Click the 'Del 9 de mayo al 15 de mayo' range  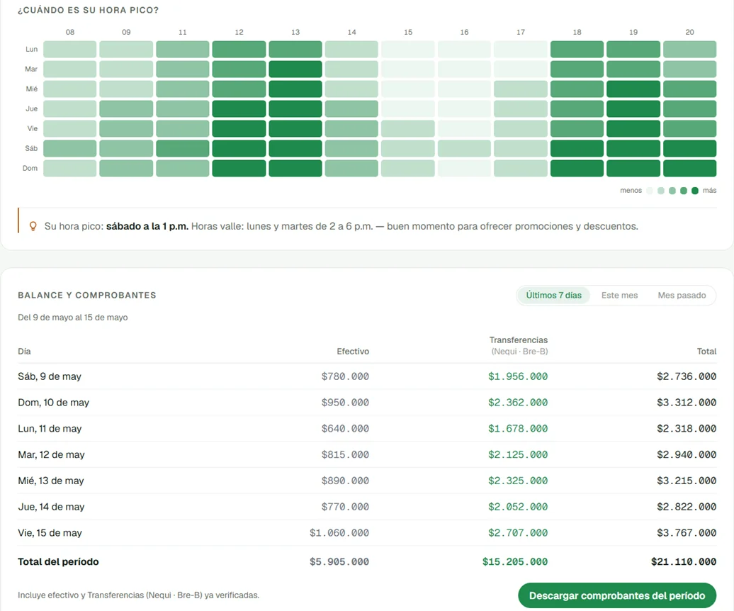(72, 318)
